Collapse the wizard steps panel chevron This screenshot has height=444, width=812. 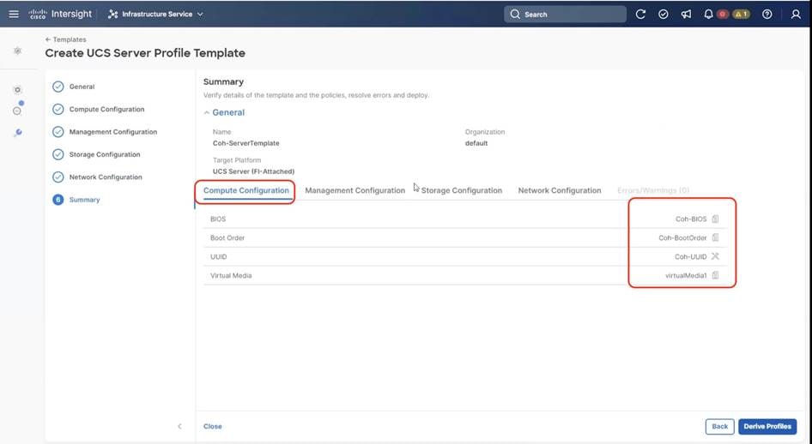pyautogui.click(x=179, y=426)
